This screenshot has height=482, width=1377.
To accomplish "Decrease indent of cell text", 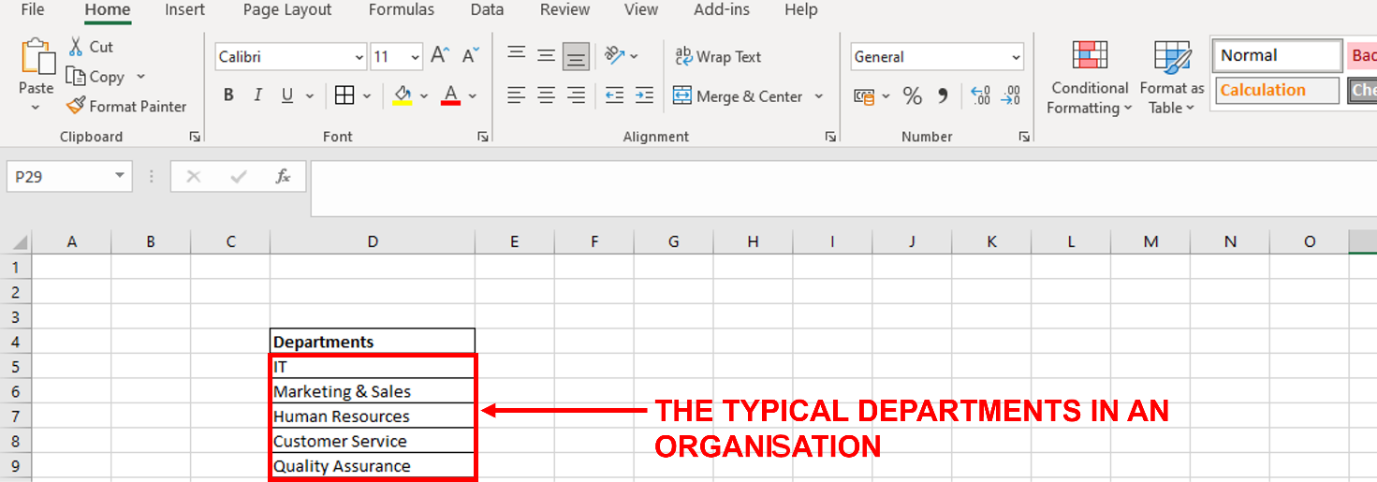I will (x=614, y=95).
